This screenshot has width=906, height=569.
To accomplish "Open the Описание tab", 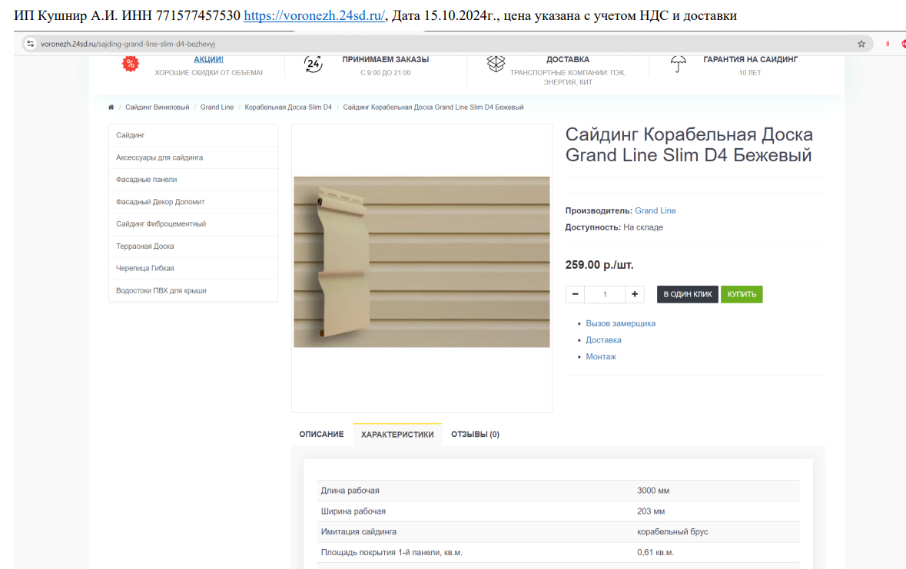I will click(321, 435).
